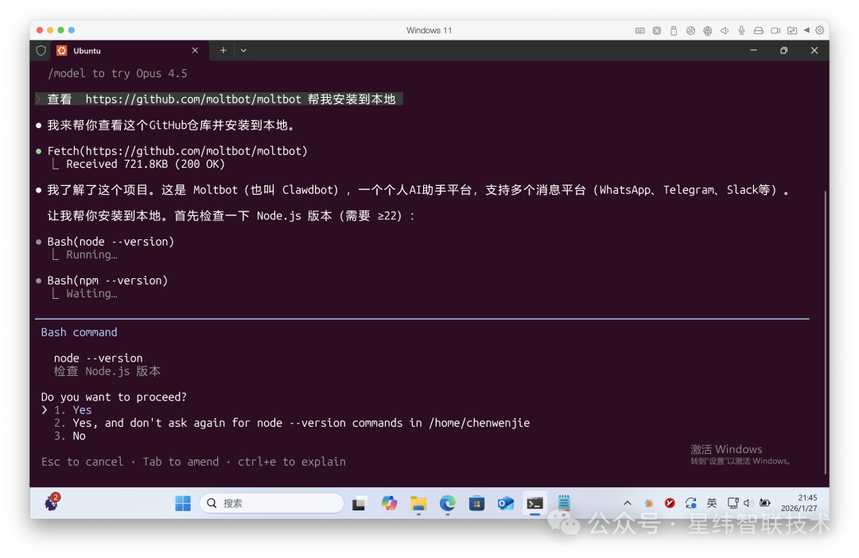859x558 pixels.
Task: Open a new terminal tab
Action: pos(223,50)
